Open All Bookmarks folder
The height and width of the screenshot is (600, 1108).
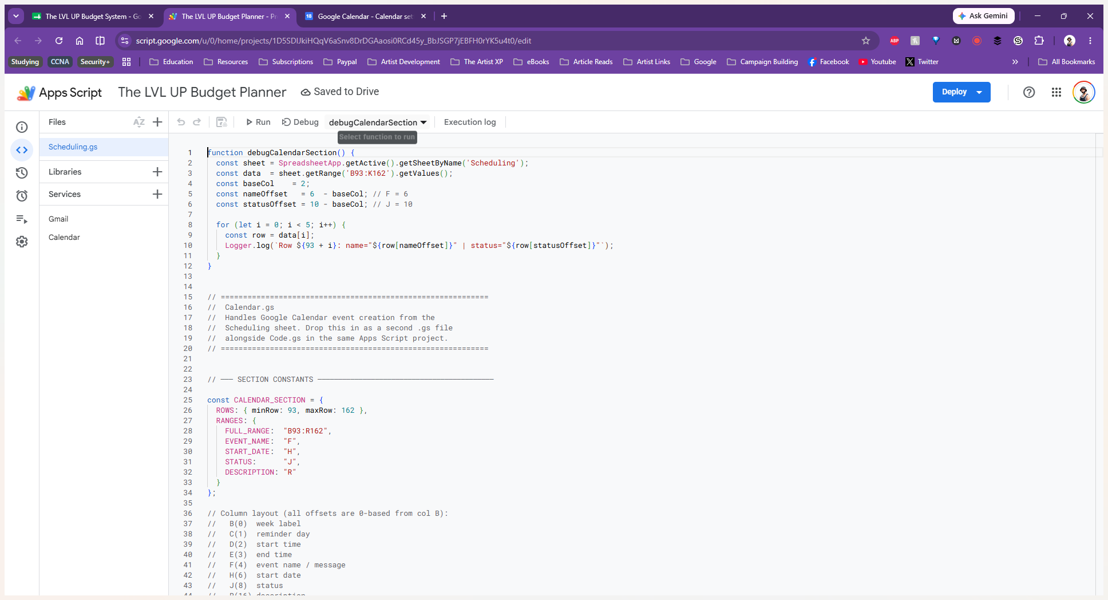pyautogui.click(x=1067, y=62)
